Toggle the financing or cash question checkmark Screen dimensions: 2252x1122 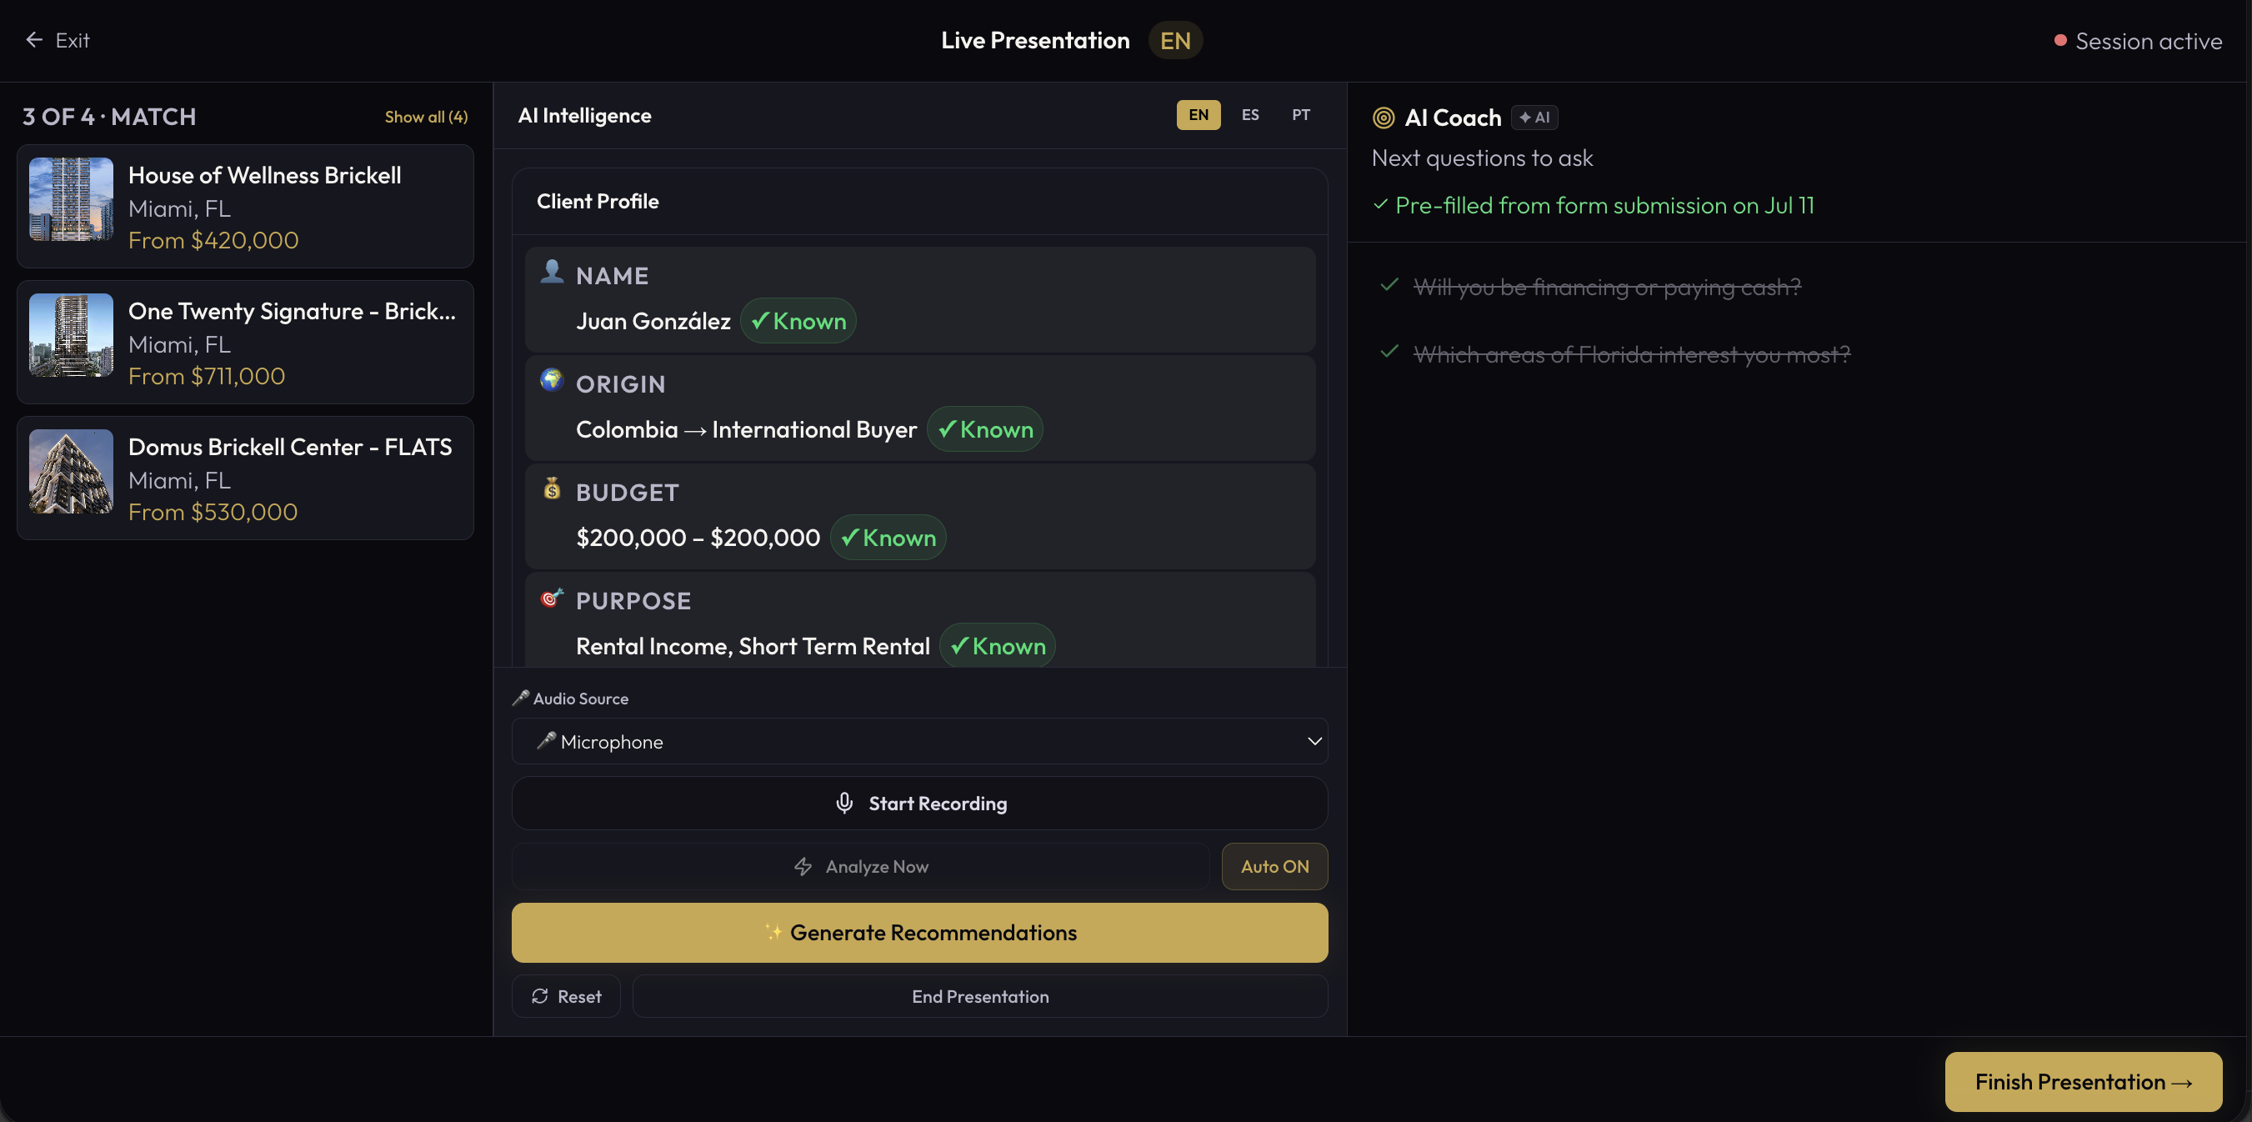click(x=1389, y=285)
